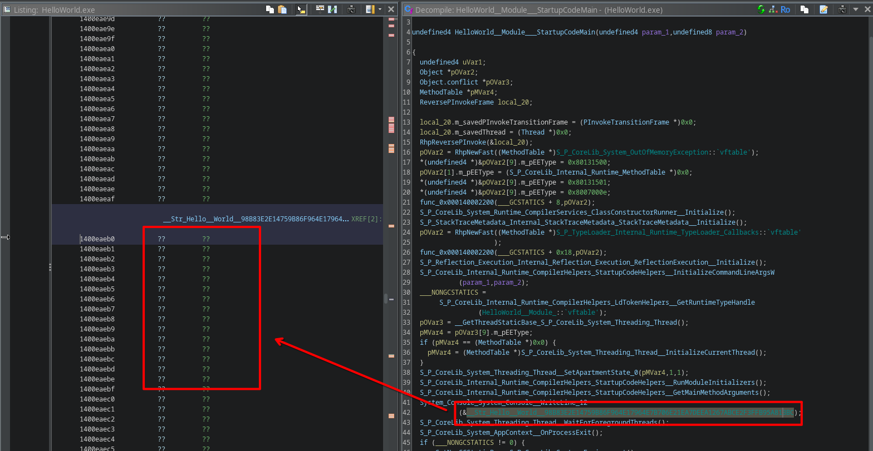The image size is (873, 451).
Task: Select ReversePInvokeFrame local_20 declaration
Action: (476, 102)
